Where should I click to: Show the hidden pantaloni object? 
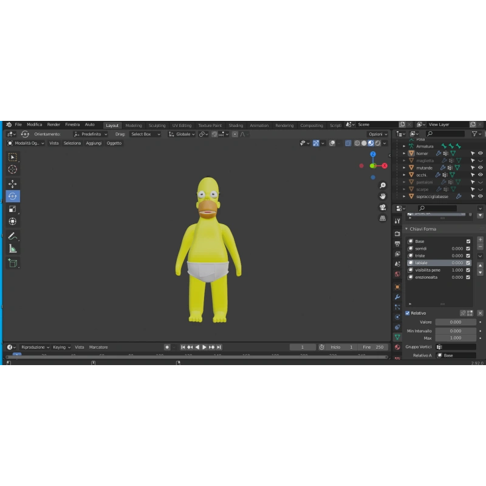480,182
